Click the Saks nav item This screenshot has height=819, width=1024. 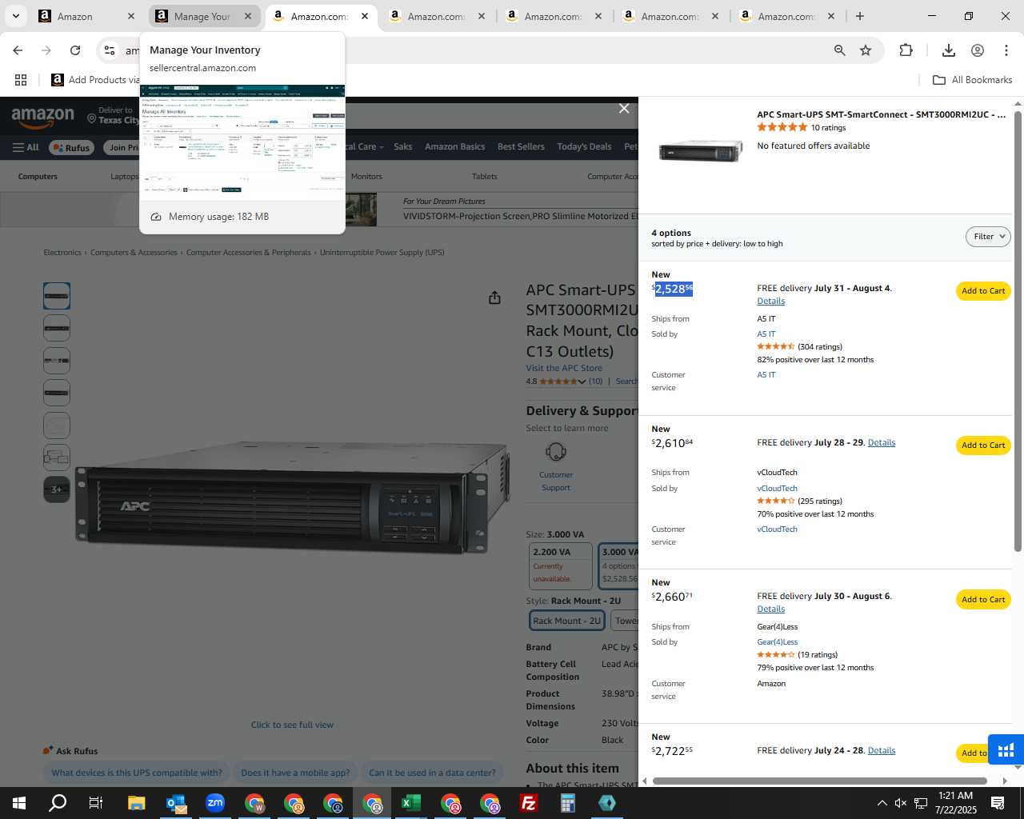click(403, 147)
